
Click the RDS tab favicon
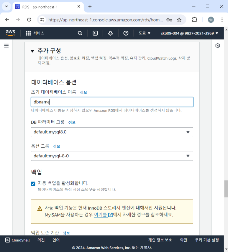tap(17, 6)
